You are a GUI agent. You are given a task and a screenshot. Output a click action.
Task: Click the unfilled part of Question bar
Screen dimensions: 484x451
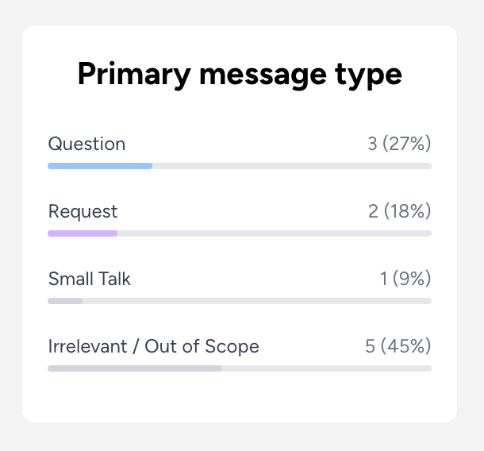[x=292, y=166]
